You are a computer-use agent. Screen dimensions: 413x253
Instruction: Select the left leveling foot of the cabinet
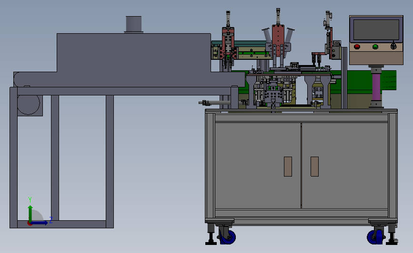(211, 234)
